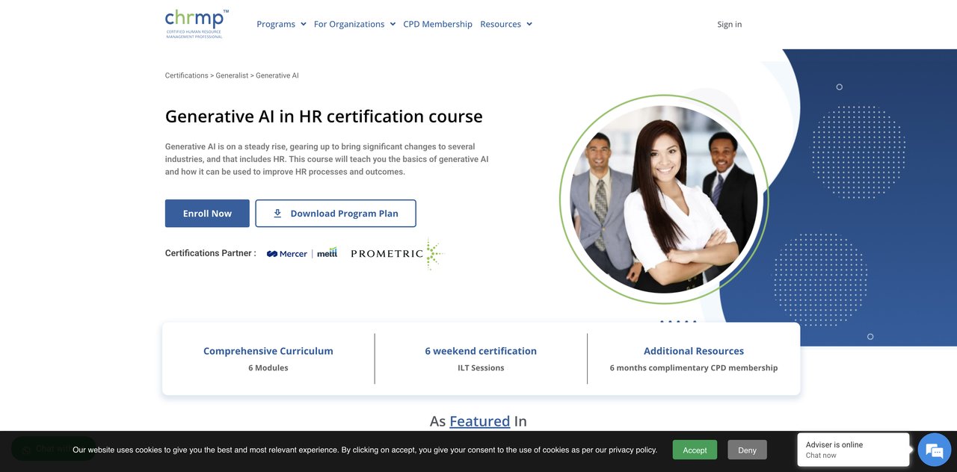
Task: Open the CPD Membership menu item
Action: pyautogui.click(x=437, y=24)
